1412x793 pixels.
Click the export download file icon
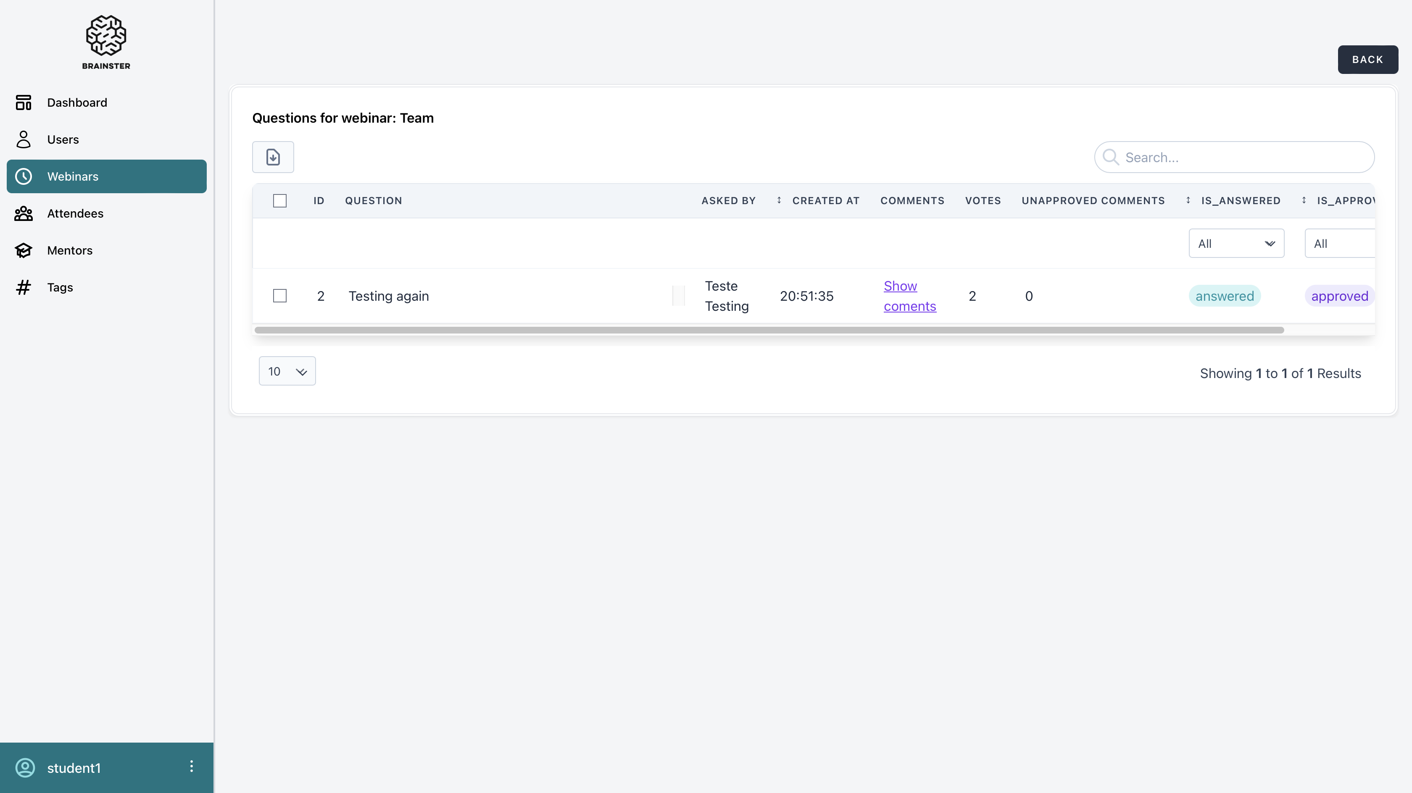click(273, 157)
